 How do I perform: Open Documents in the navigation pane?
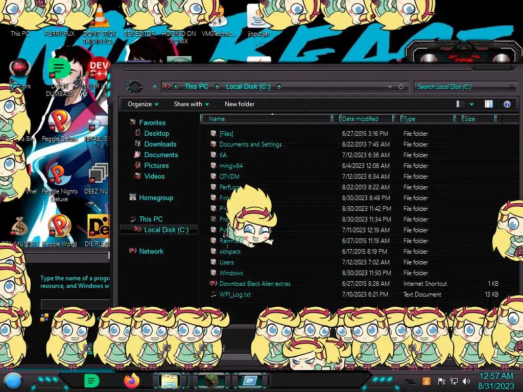[156, 155]
